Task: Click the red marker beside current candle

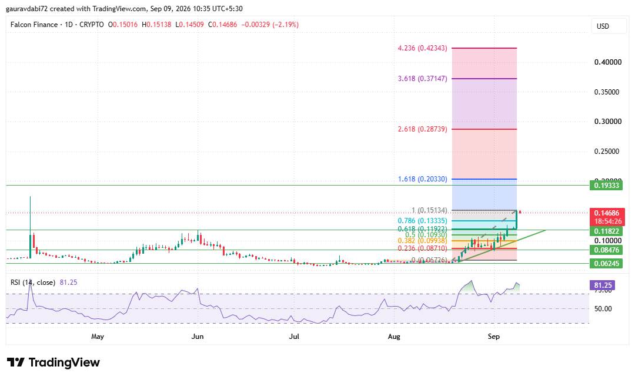Action: pyautogui.click(x=520, y=211)
